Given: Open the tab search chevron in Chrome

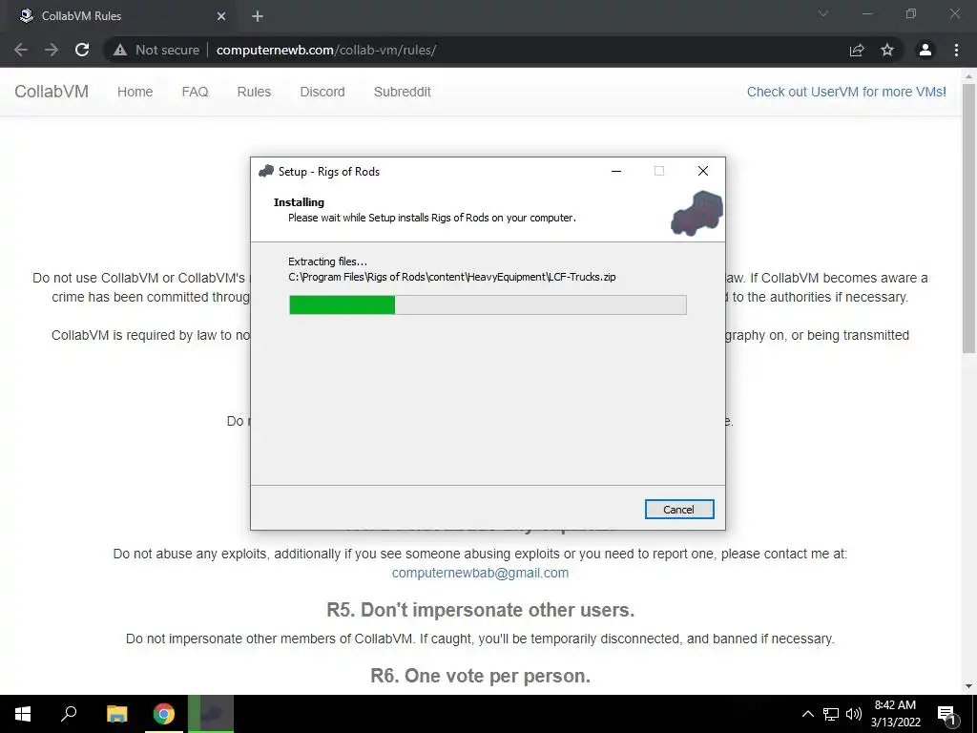Looking at the screenshot, I should [x=823, y=13].
